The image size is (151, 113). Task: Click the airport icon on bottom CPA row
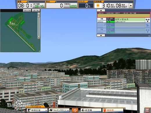[148, 31]
